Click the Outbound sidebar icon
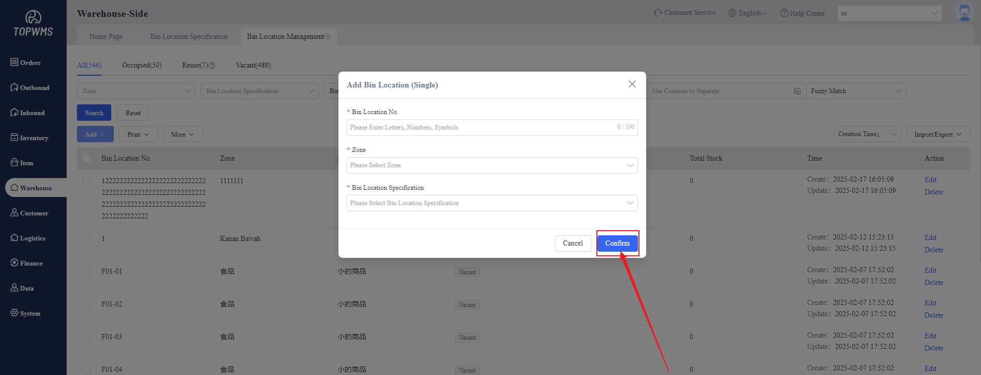This screenshot has height=375, width=981. coord(14,87)
